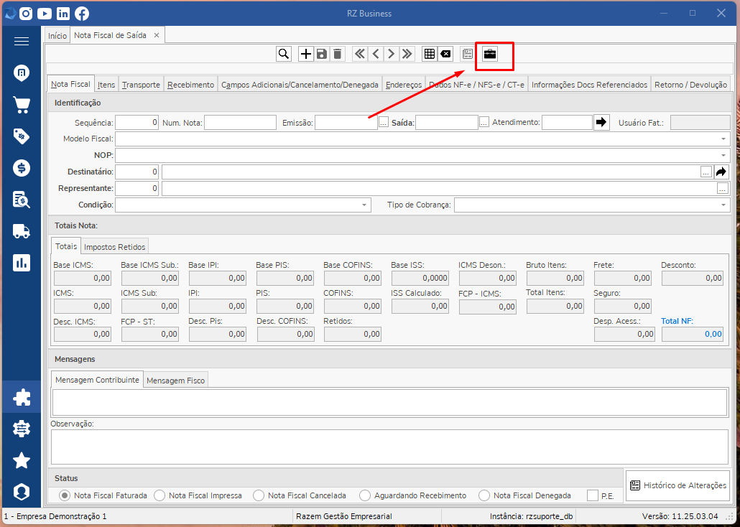
Task: Click the Sequência input field
Action: (x=137, y=122)
